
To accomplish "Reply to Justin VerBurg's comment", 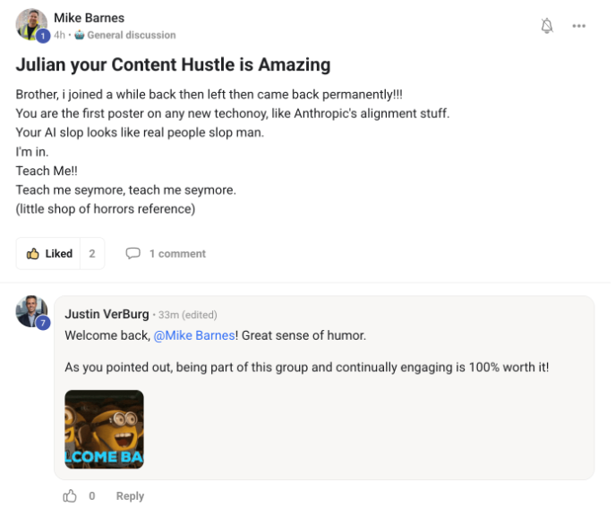I will coord(130,496).
